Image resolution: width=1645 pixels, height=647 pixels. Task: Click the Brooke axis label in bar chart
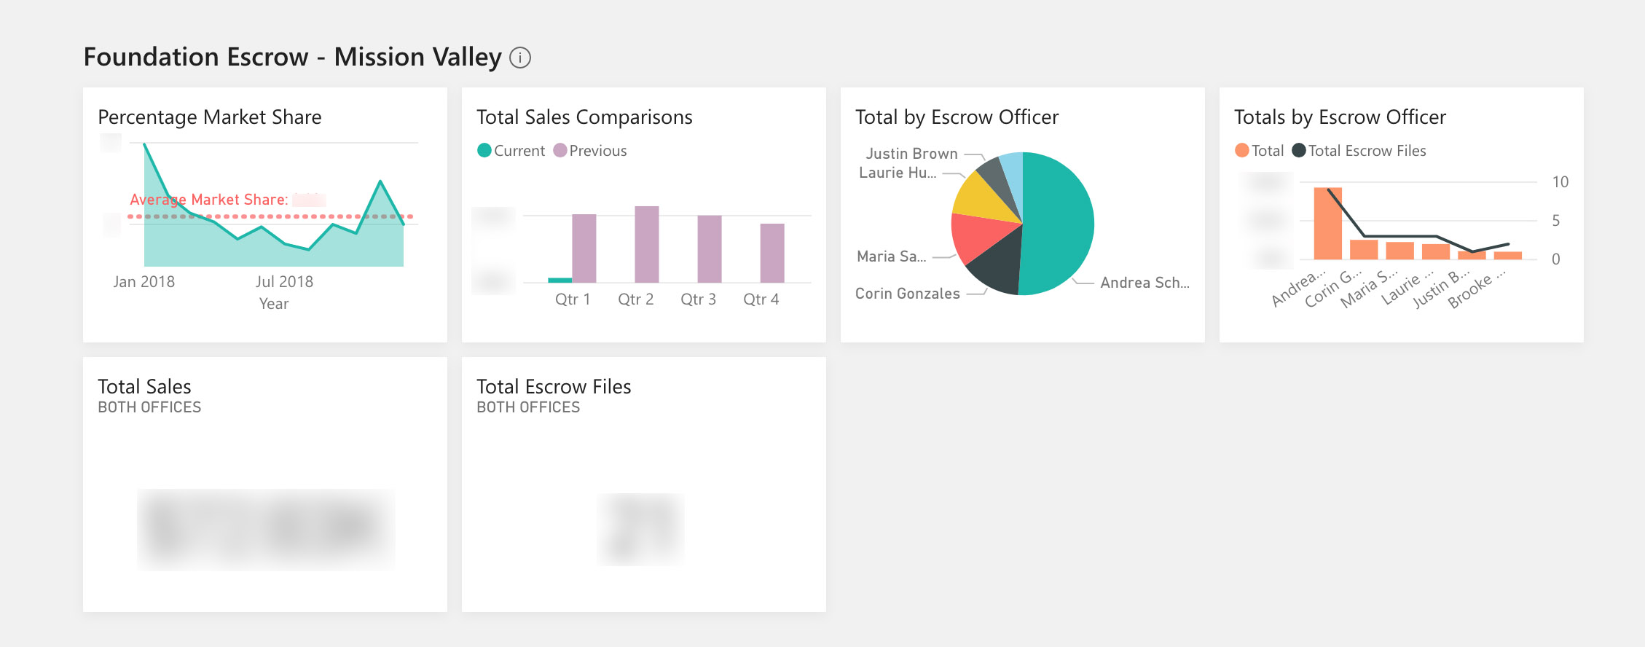1476,289
